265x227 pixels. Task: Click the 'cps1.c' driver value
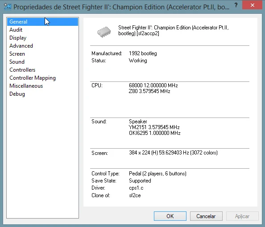pos(136,188)
